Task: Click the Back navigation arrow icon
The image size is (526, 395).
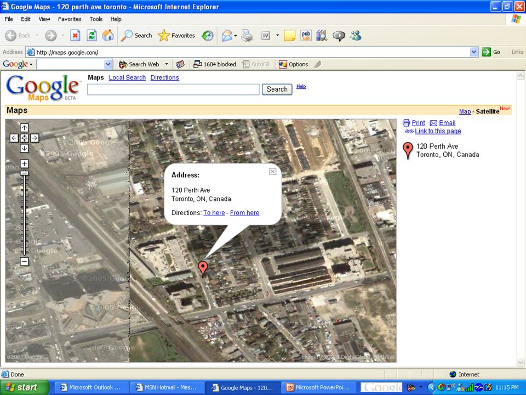Action: (11, 35)
